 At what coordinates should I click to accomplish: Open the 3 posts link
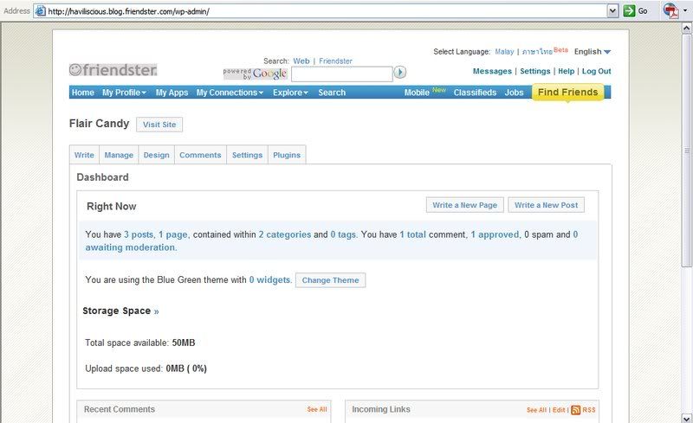tap(139, 234)
